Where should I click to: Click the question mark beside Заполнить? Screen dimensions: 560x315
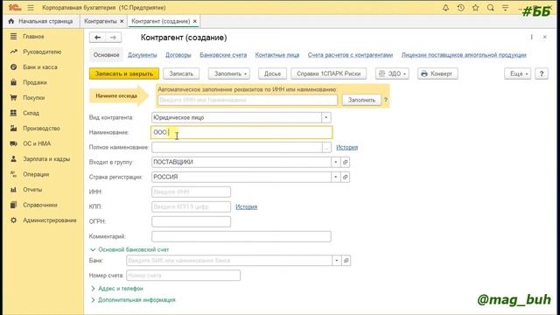pos(385,100)
